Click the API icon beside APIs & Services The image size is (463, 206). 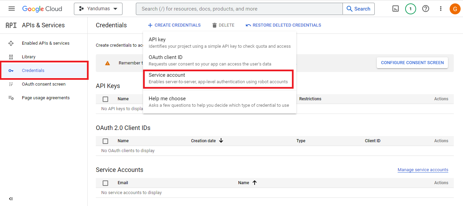pyautogui.click(x=11, y=25)
